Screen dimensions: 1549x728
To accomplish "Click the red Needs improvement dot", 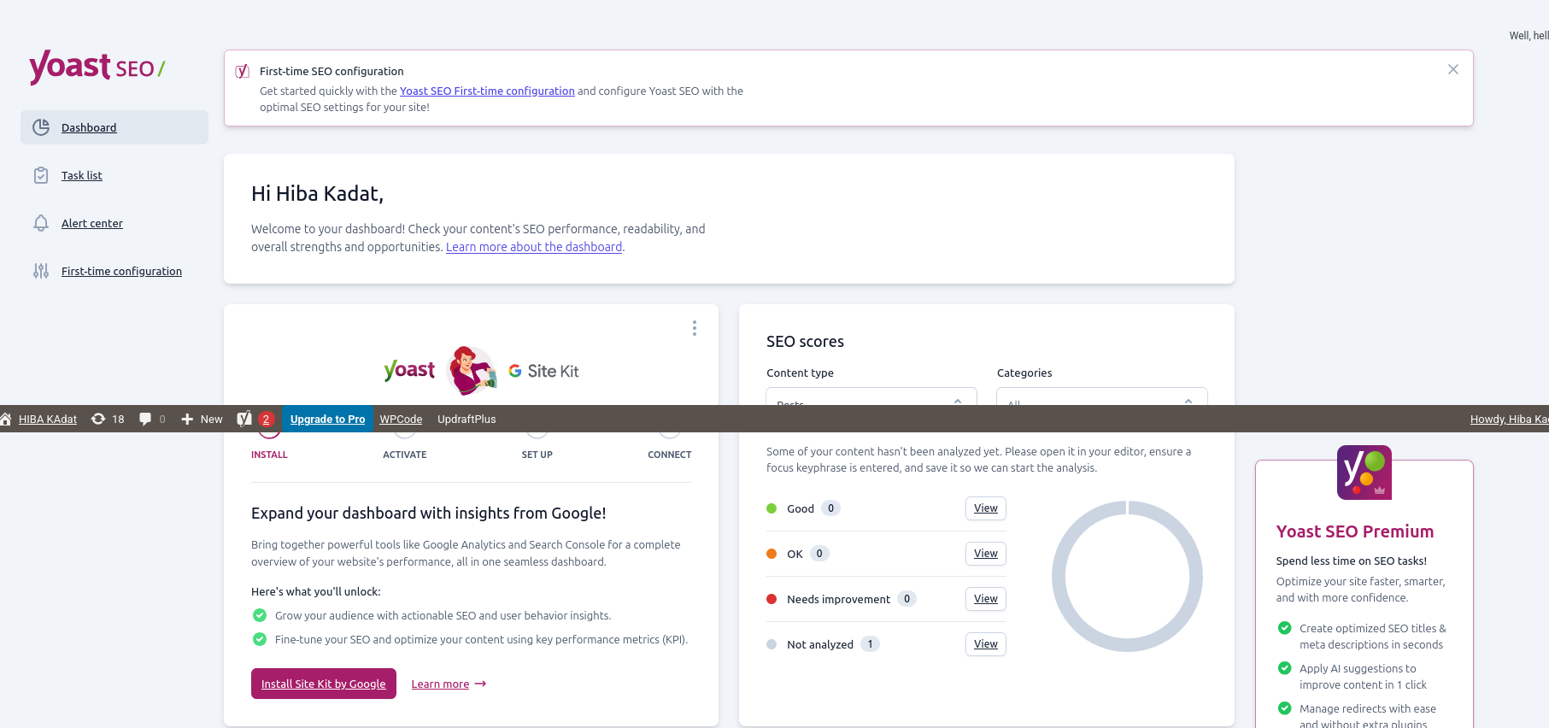I will pyautogui.click(x=772, y=599).
